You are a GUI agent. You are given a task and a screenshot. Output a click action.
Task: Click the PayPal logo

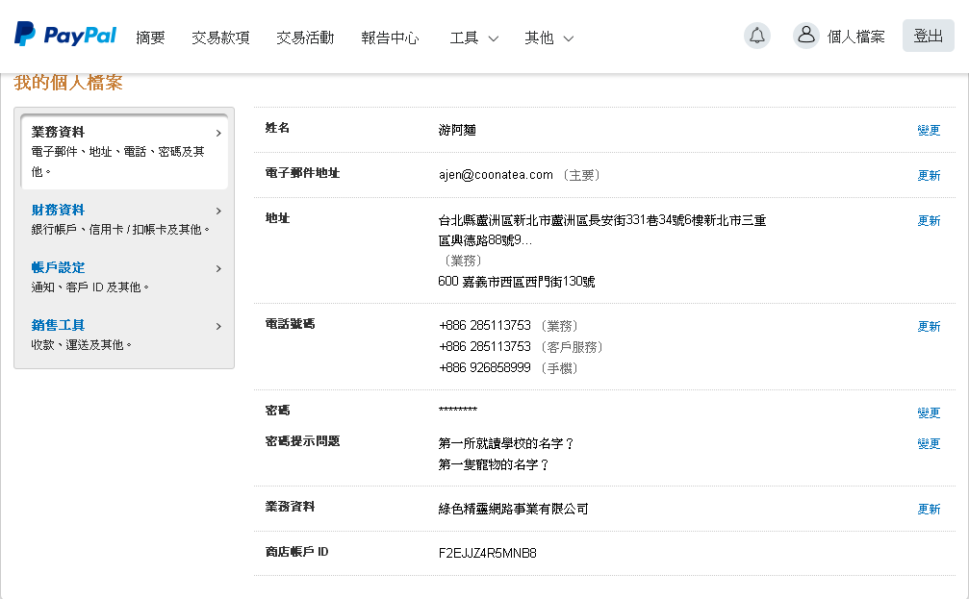pyautogui.click(x=65, y=35)
